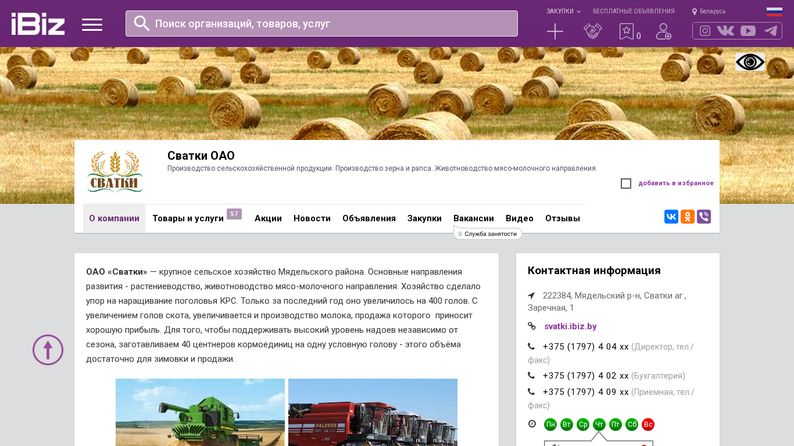Click the search magnifier icon

pyautogui.click(x=142, y=23)
